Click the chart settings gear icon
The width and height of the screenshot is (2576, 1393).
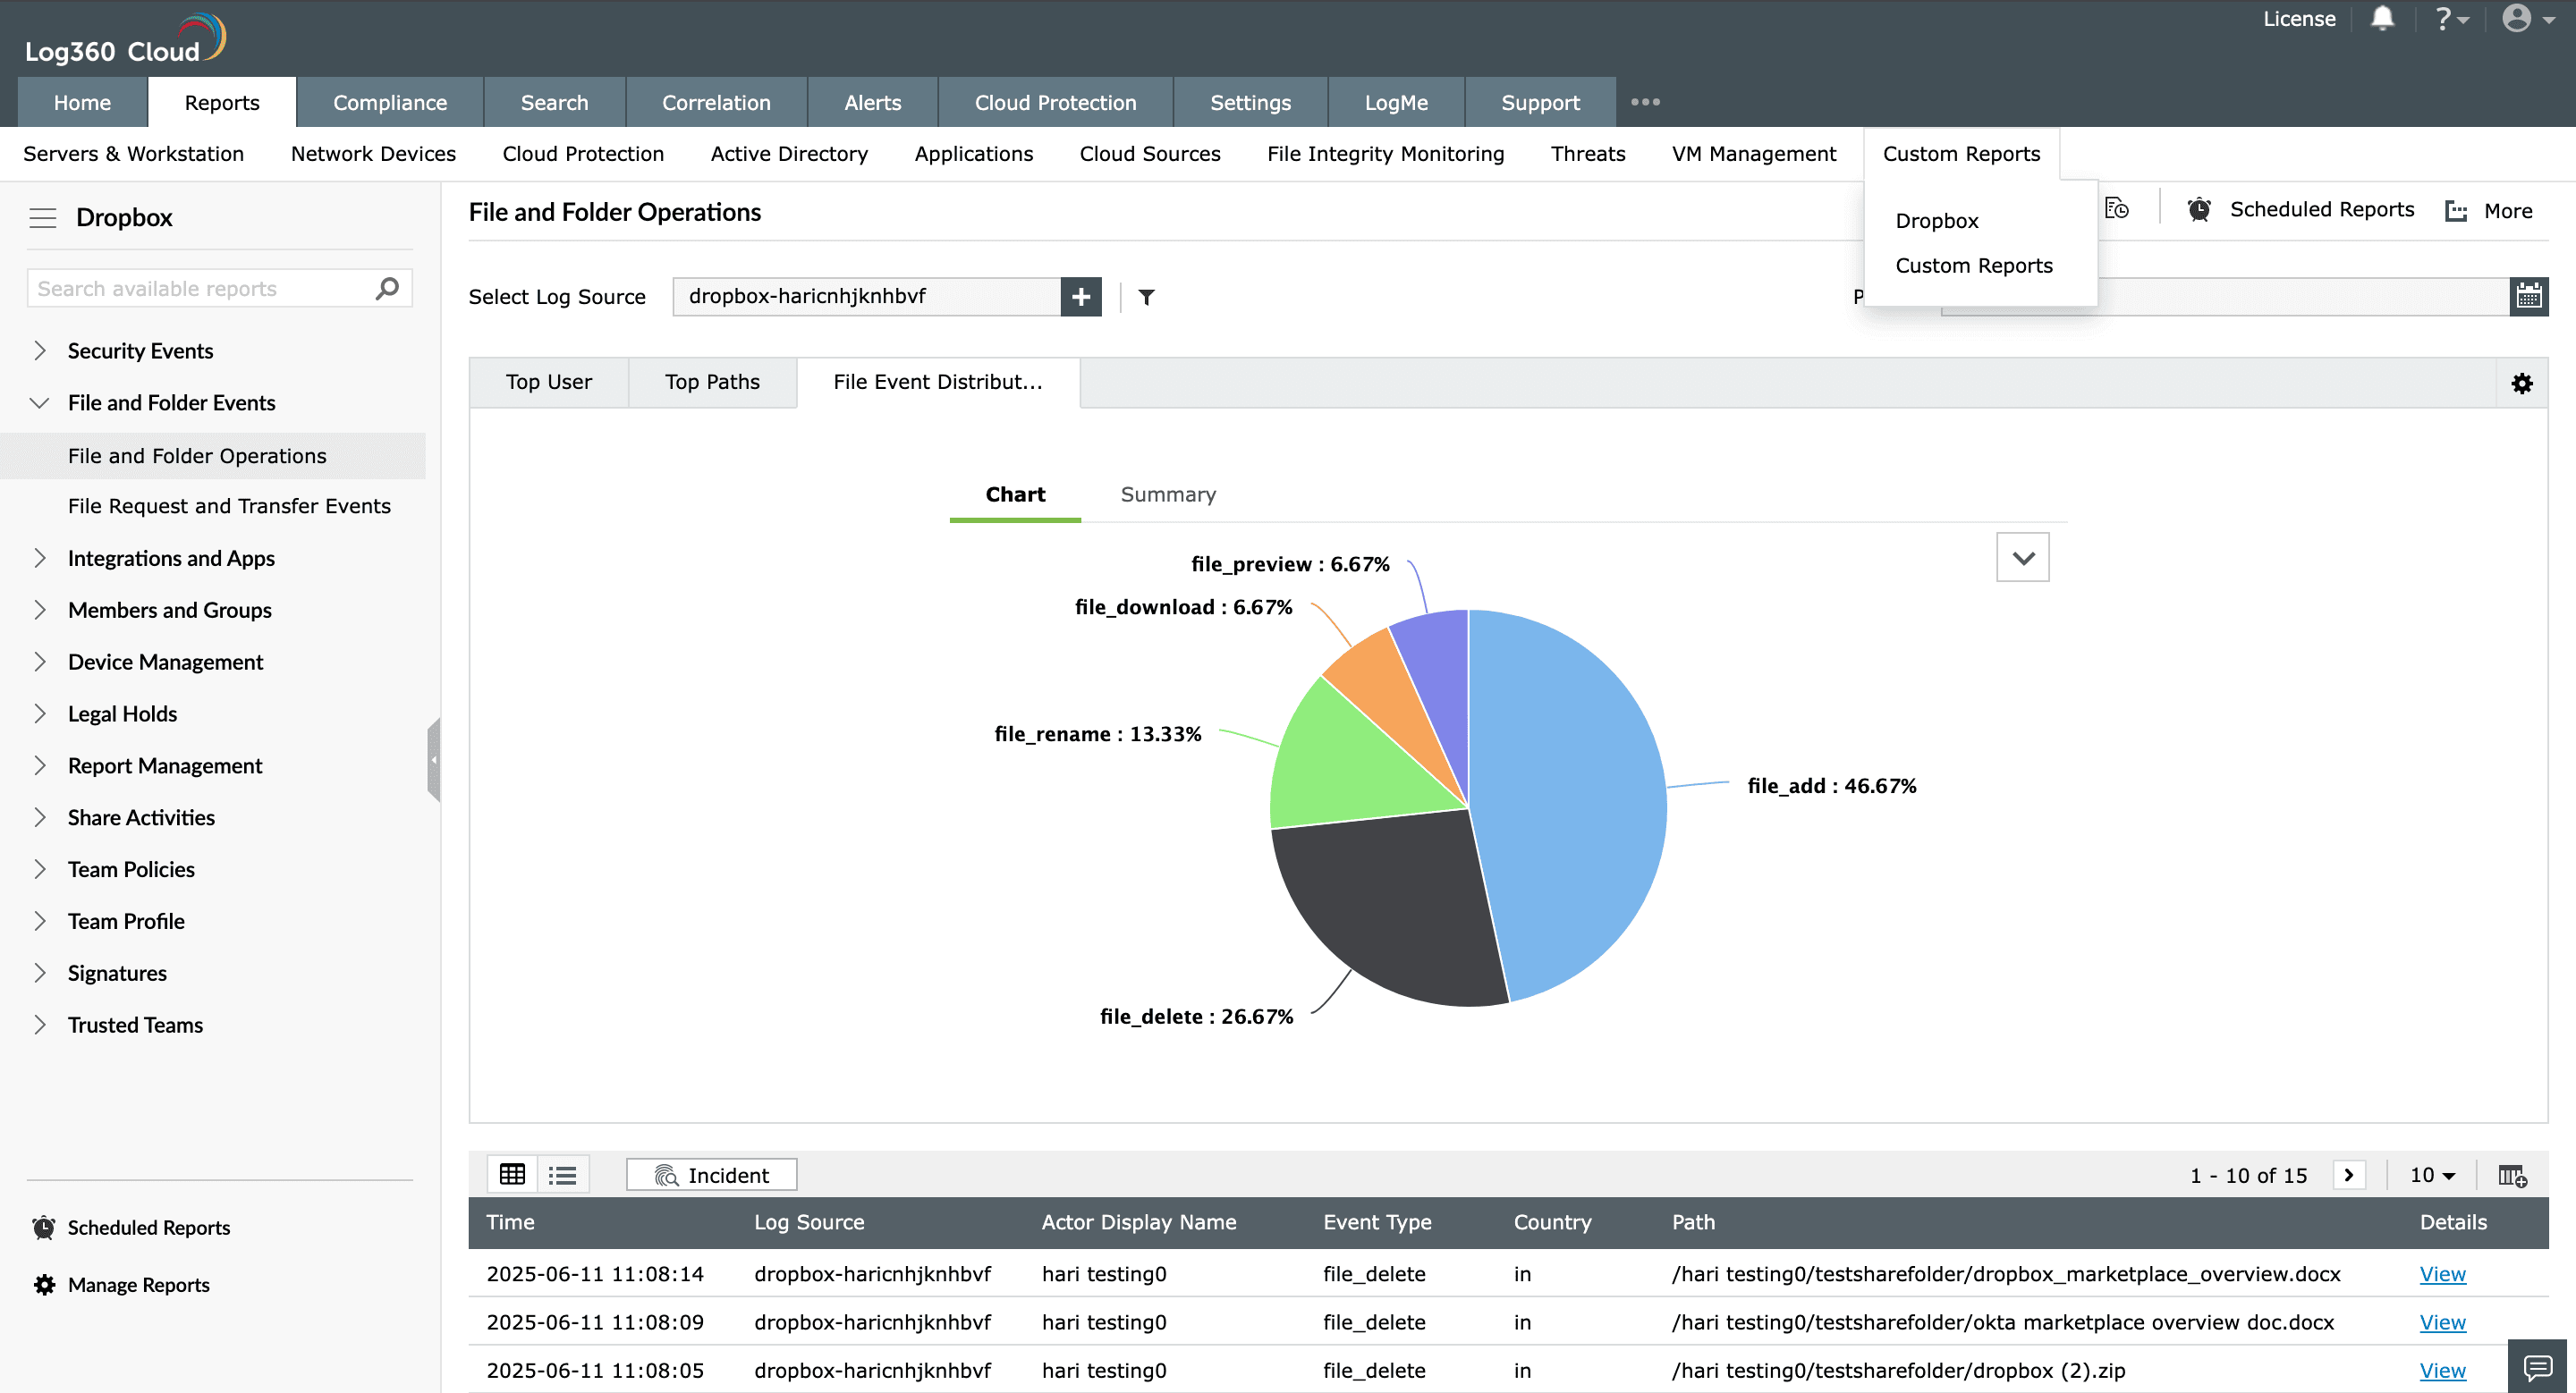[2521, 384]
